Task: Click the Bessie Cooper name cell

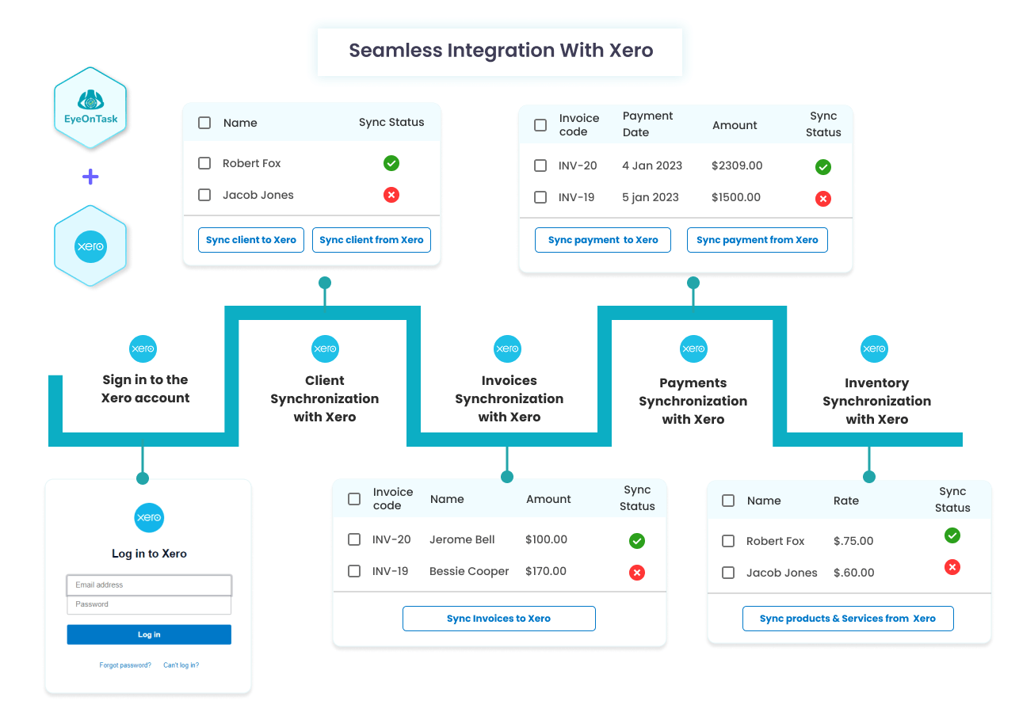Action: [469, 571]
